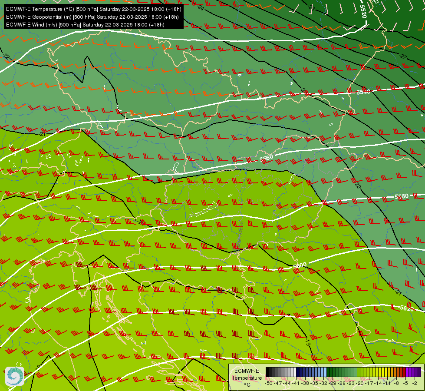Click the -8 legend value
Image resolution: width=425 pixels, height=391 pixels.
(x=397, y=383)
